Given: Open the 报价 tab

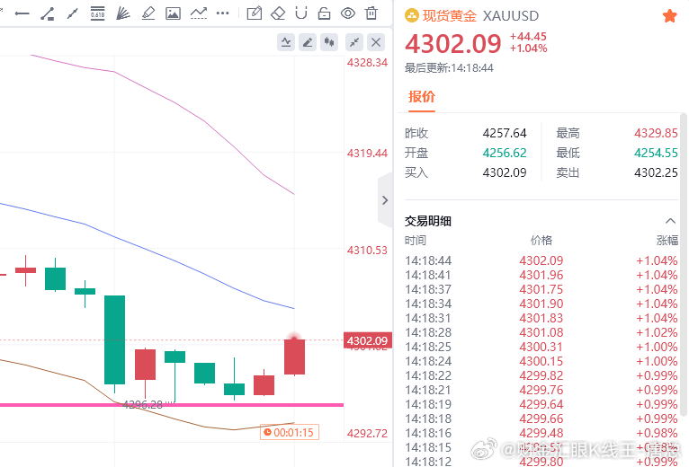Looking at the screenshot, I should coord(422,97).
